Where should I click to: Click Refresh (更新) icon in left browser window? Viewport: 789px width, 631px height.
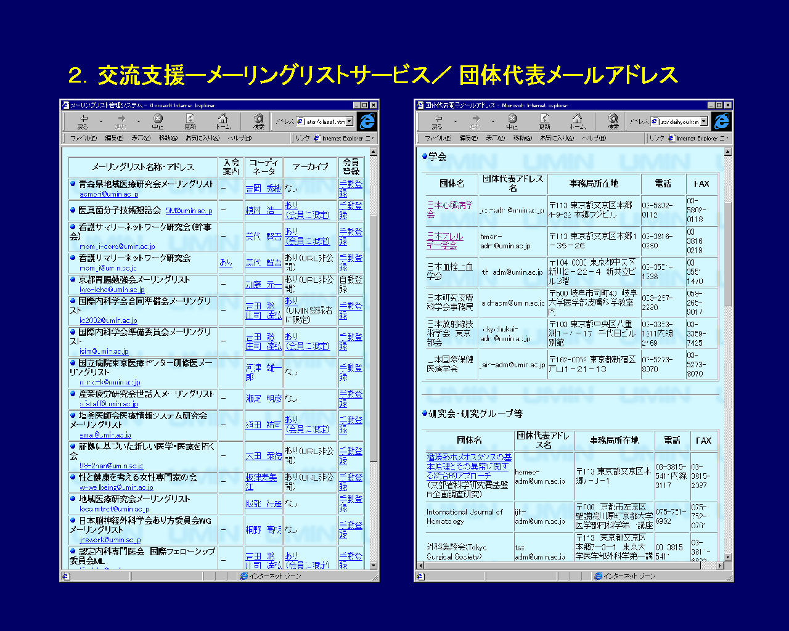coord(190,121)
